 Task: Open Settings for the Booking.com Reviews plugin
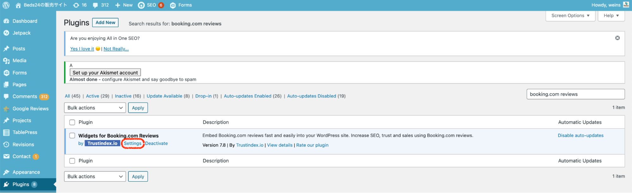pyautogui.click(x=132, y=143)
